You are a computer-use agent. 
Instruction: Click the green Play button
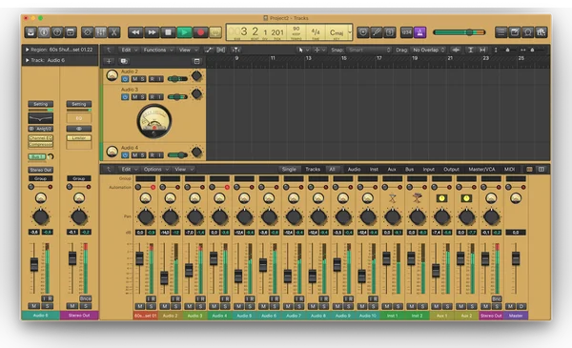point(185,32)
